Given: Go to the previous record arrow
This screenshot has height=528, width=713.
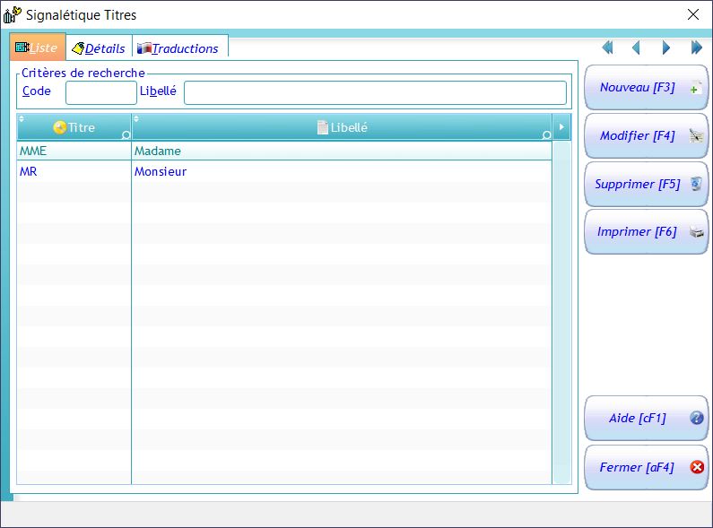Looking at the screenshot, I should tap(636, 48).
